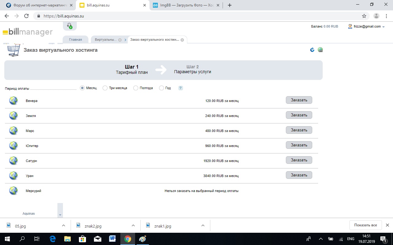Click the globe icon in the Юпитер row

[14, 145]
